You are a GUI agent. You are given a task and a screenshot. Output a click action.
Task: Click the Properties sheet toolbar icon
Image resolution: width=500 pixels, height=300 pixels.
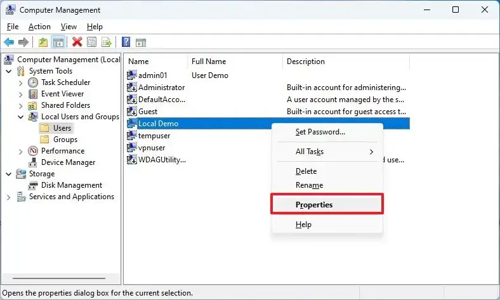click(92, 42)
